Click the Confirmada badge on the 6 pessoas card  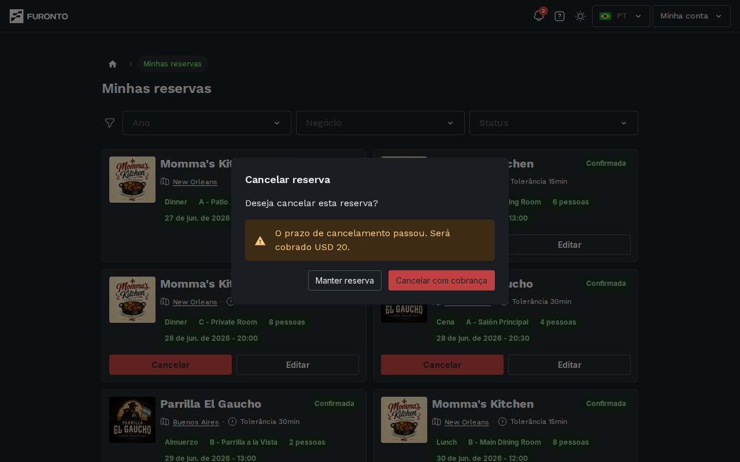606,163
